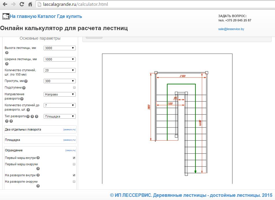Go to На главную page
The image size is (275, 200).
tap(23, 16)
